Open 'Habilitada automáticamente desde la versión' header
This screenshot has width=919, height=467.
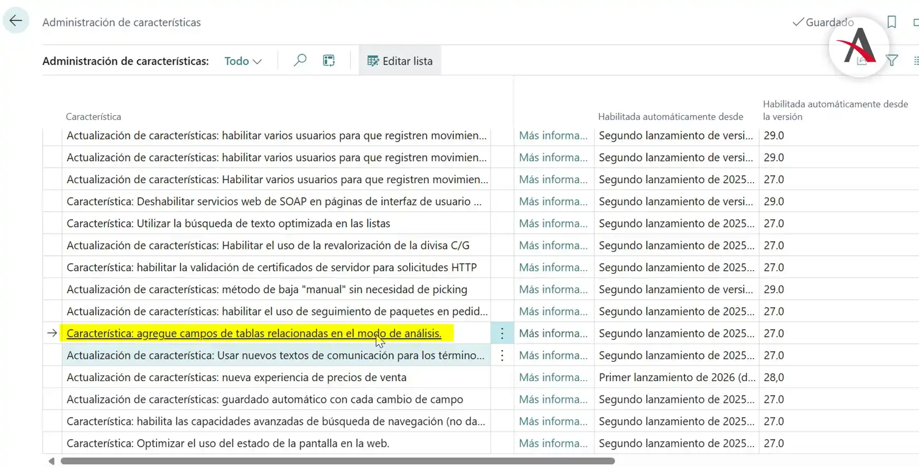coord(835,110)
